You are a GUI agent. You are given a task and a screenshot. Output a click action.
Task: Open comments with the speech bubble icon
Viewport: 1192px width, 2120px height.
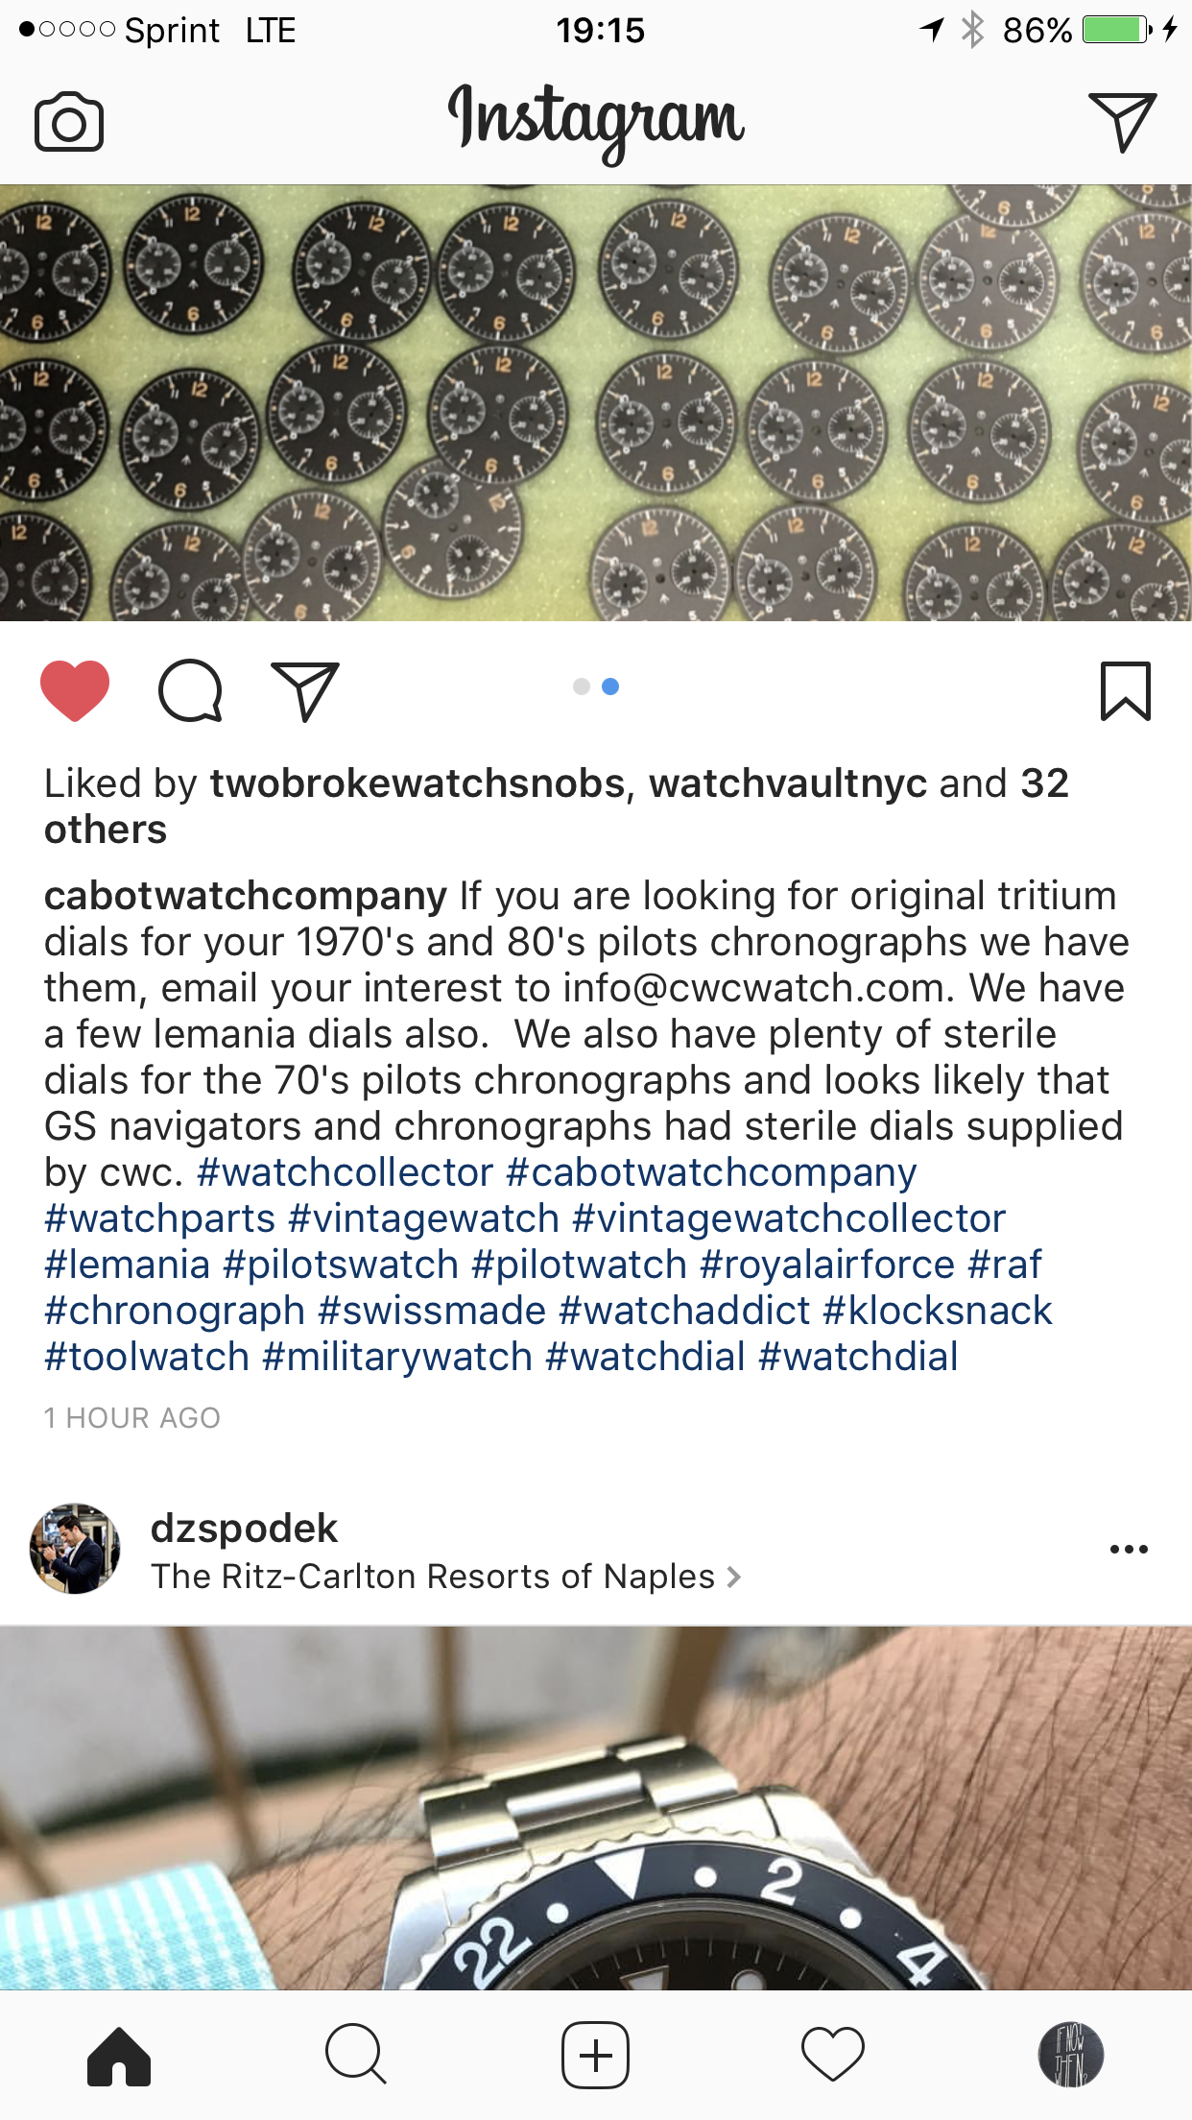[x=190, y=690]
